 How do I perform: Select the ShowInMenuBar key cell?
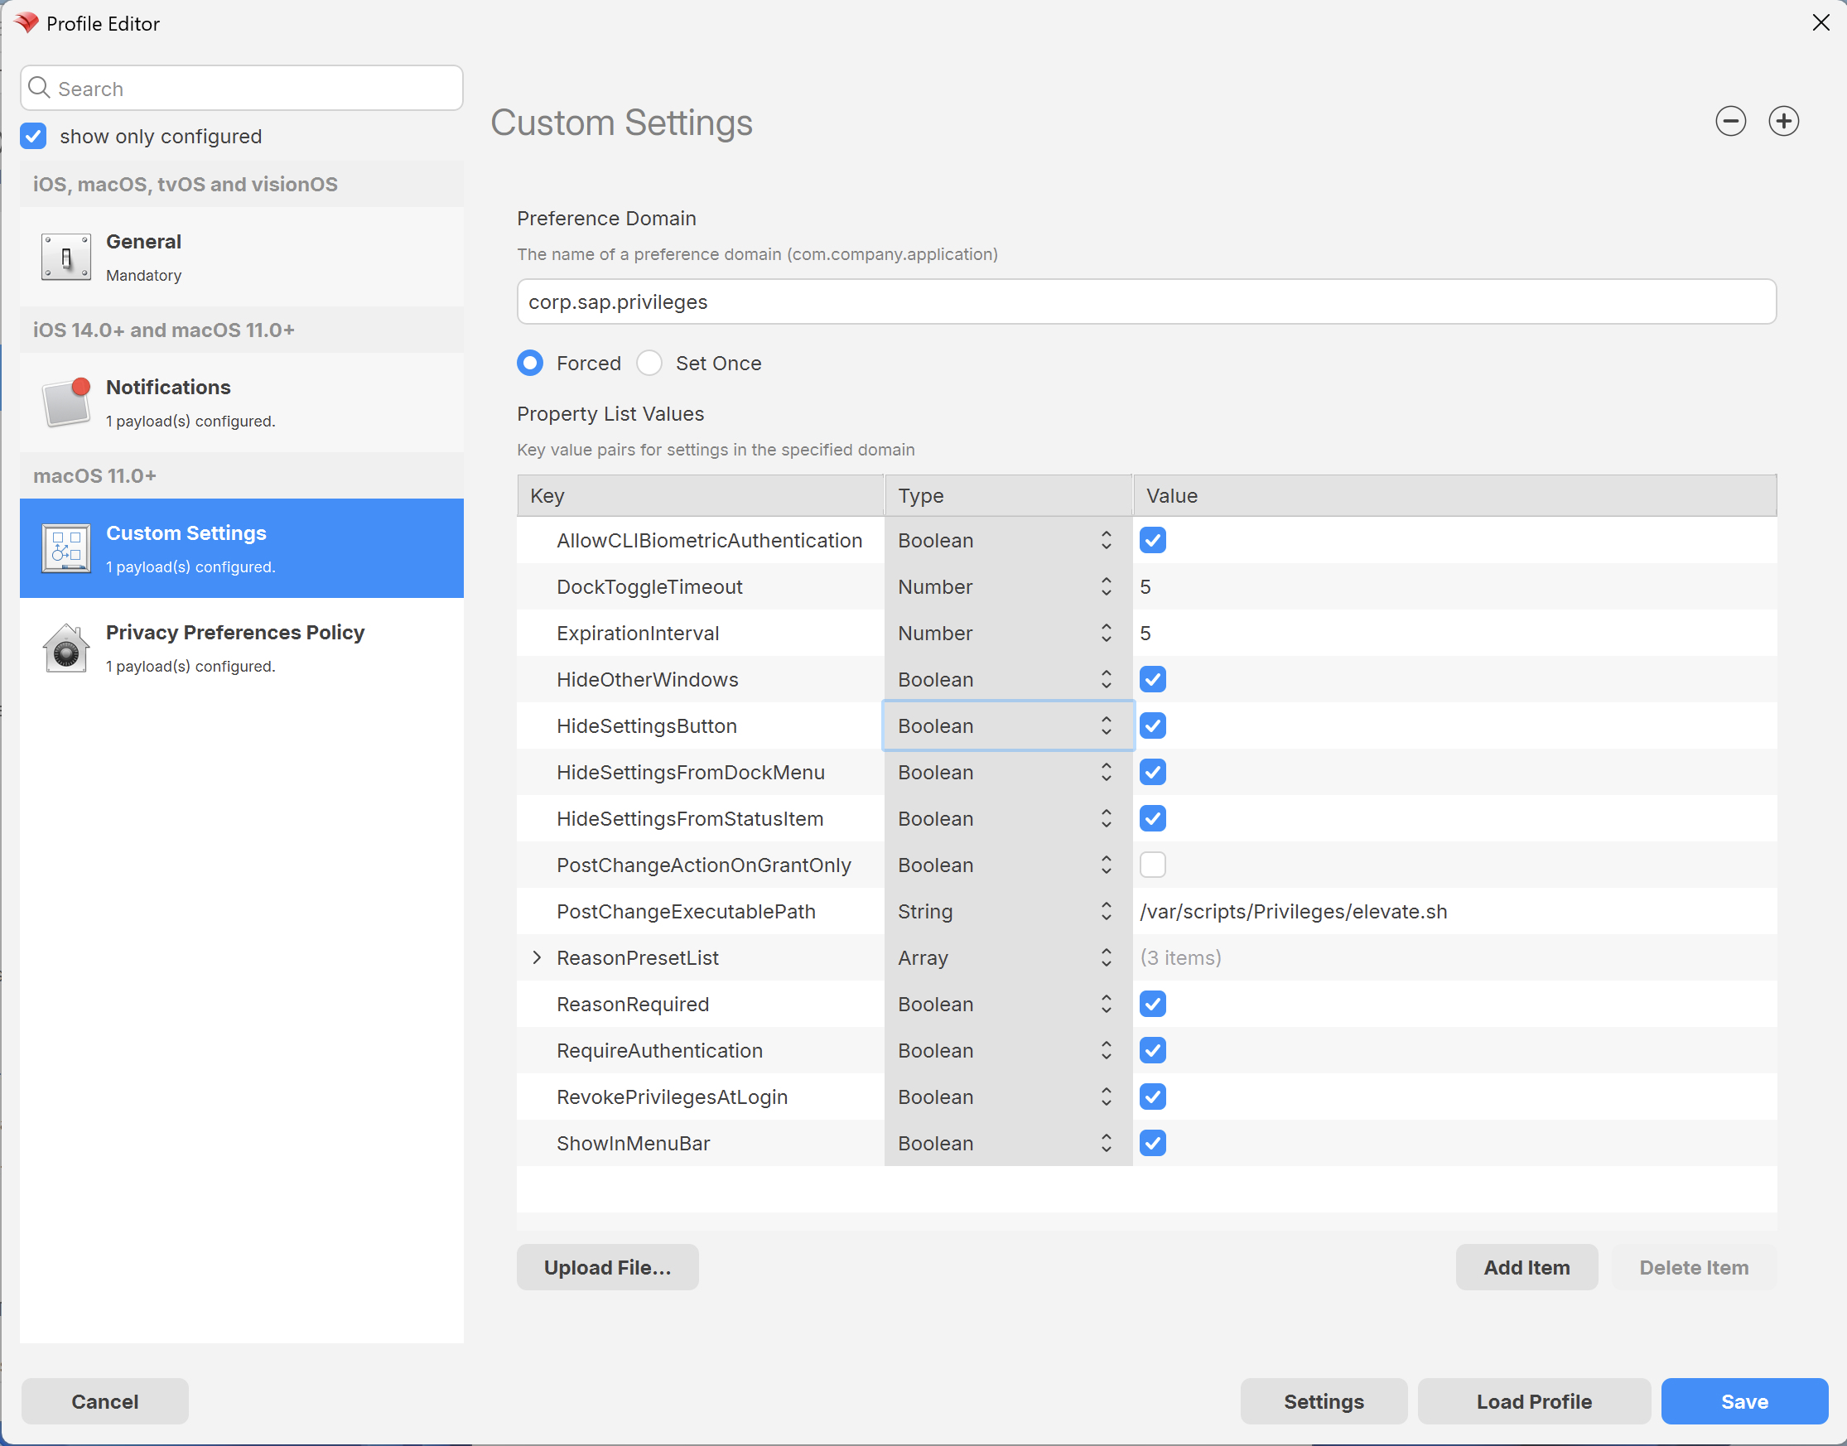(701, 1143)
